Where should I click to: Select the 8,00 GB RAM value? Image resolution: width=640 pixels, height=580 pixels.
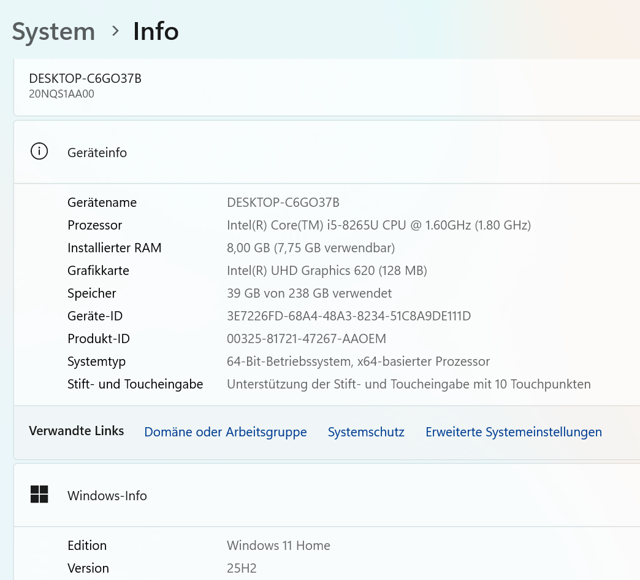(x=311, y=248)
